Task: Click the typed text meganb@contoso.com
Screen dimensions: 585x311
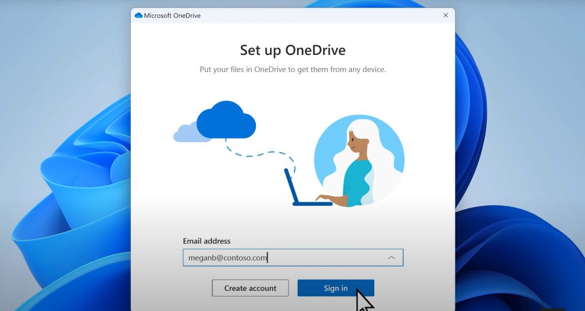Action: click(227, 258)
